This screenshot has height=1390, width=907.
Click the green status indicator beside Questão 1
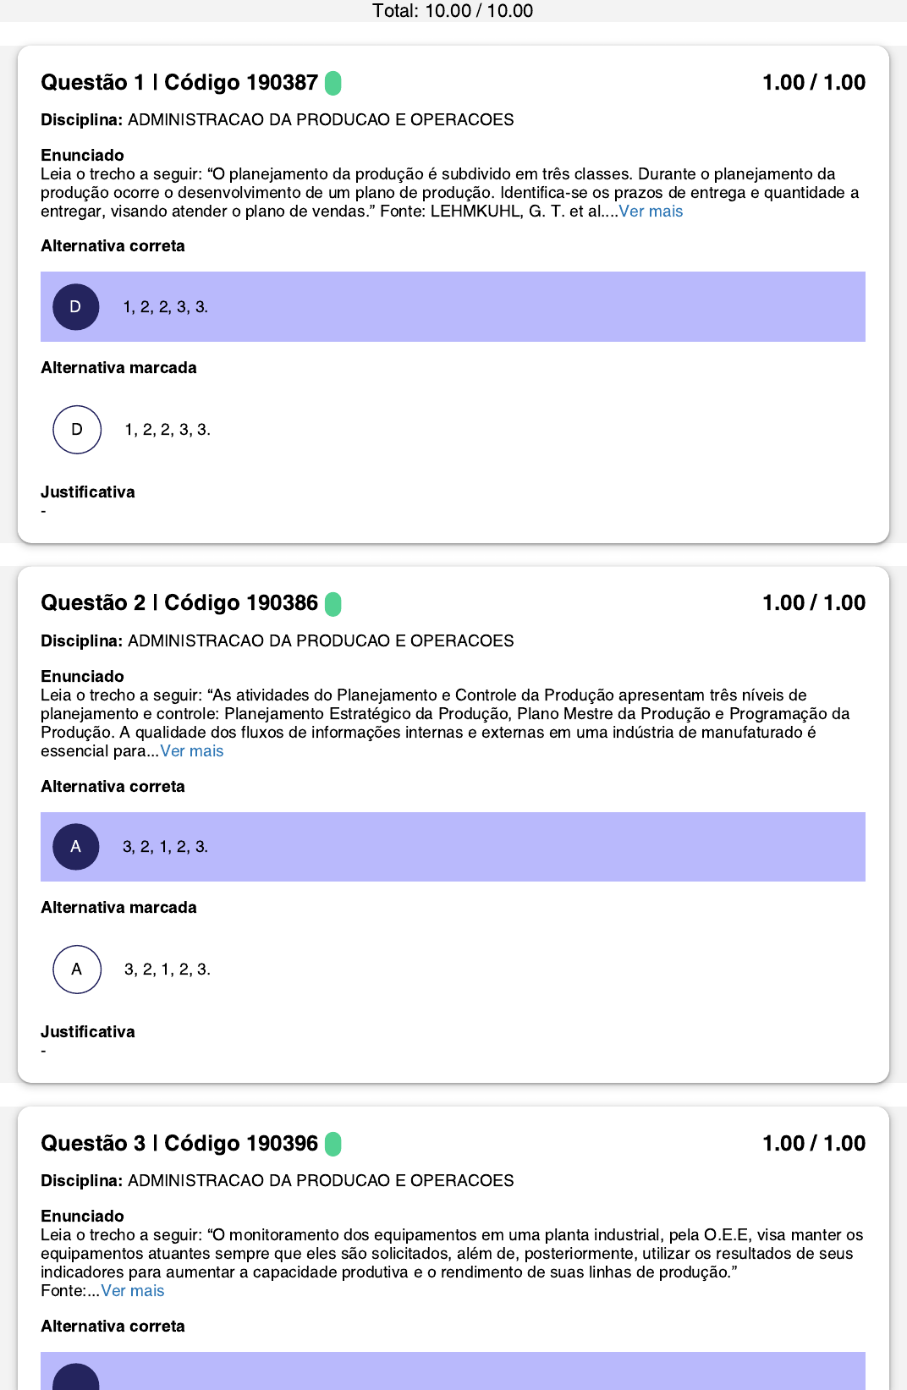coord(333,83)
